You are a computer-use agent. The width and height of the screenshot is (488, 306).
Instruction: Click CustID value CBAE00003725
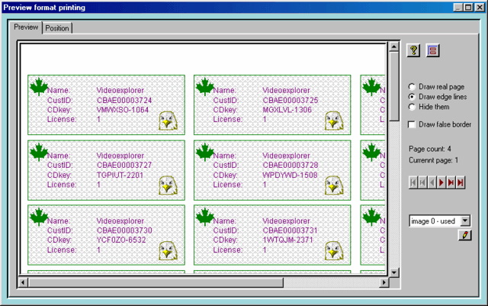[x=291, y=100]
